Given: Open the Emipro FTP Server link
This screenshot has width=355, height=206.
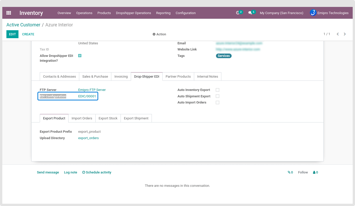Looking at the screenshot, I should [x=92, y=90].
